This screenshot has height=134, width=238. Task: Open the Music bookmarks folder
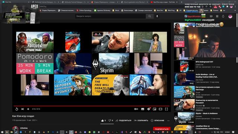click(x=116, y=10)
